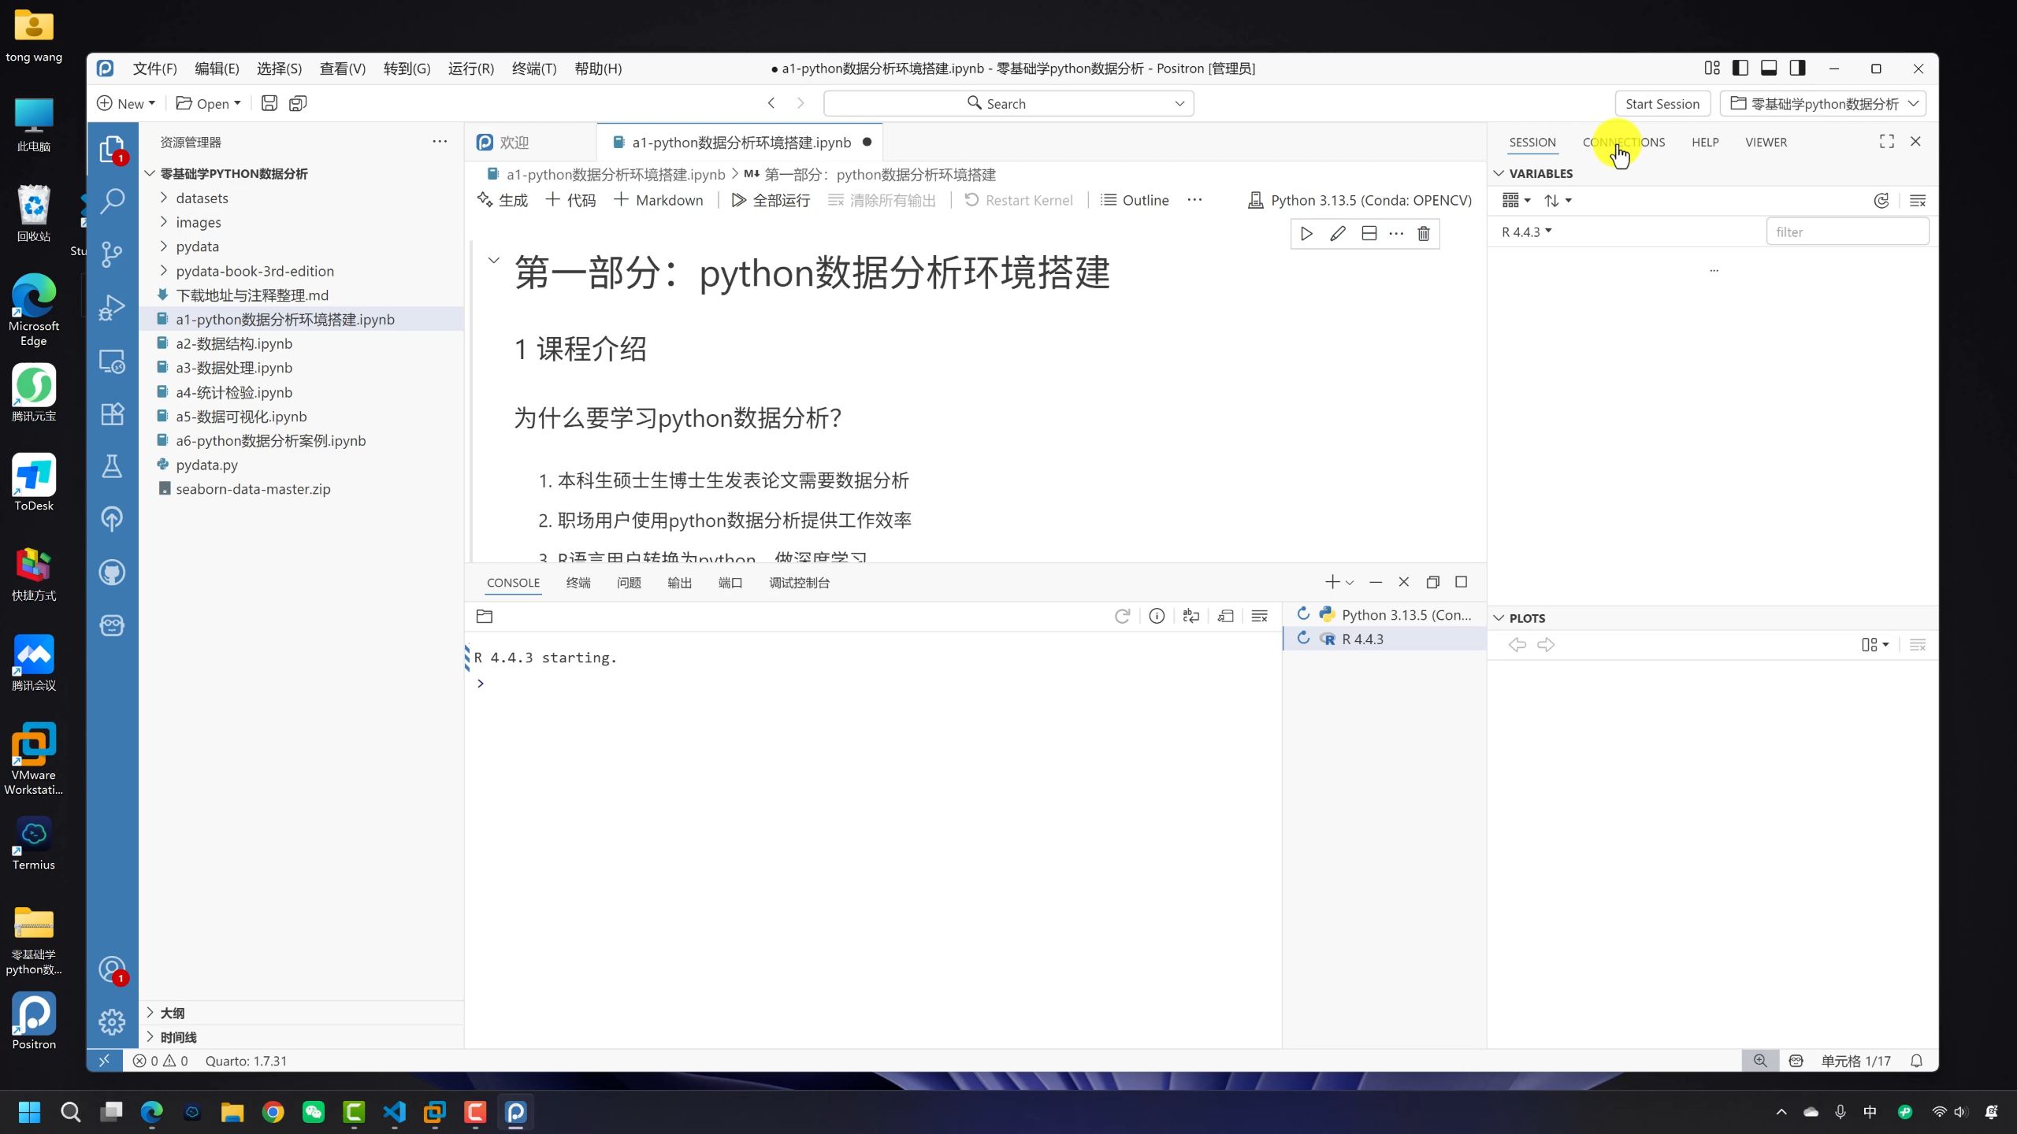Select the Python 3.13.5 kernel interpreter icon
The height and width of the screenshot is (1134, 2017).
pos(1256,199)
